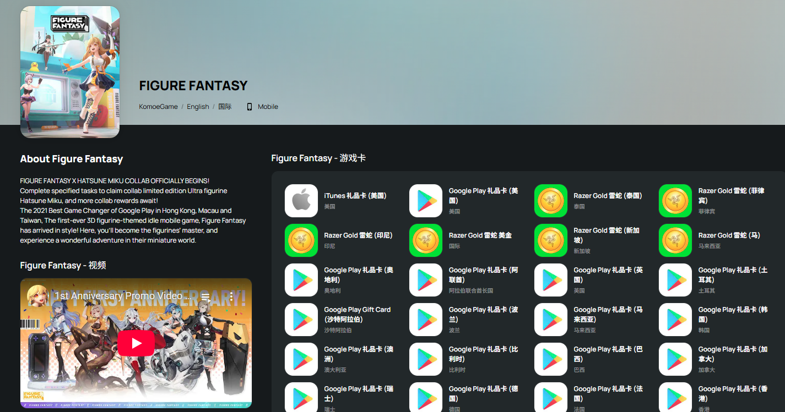The width and height of the screenshot is (785, 412).
Task: Click the Figure Fantasy cover art
Action: pyautogui.click(x=70, y=72)
